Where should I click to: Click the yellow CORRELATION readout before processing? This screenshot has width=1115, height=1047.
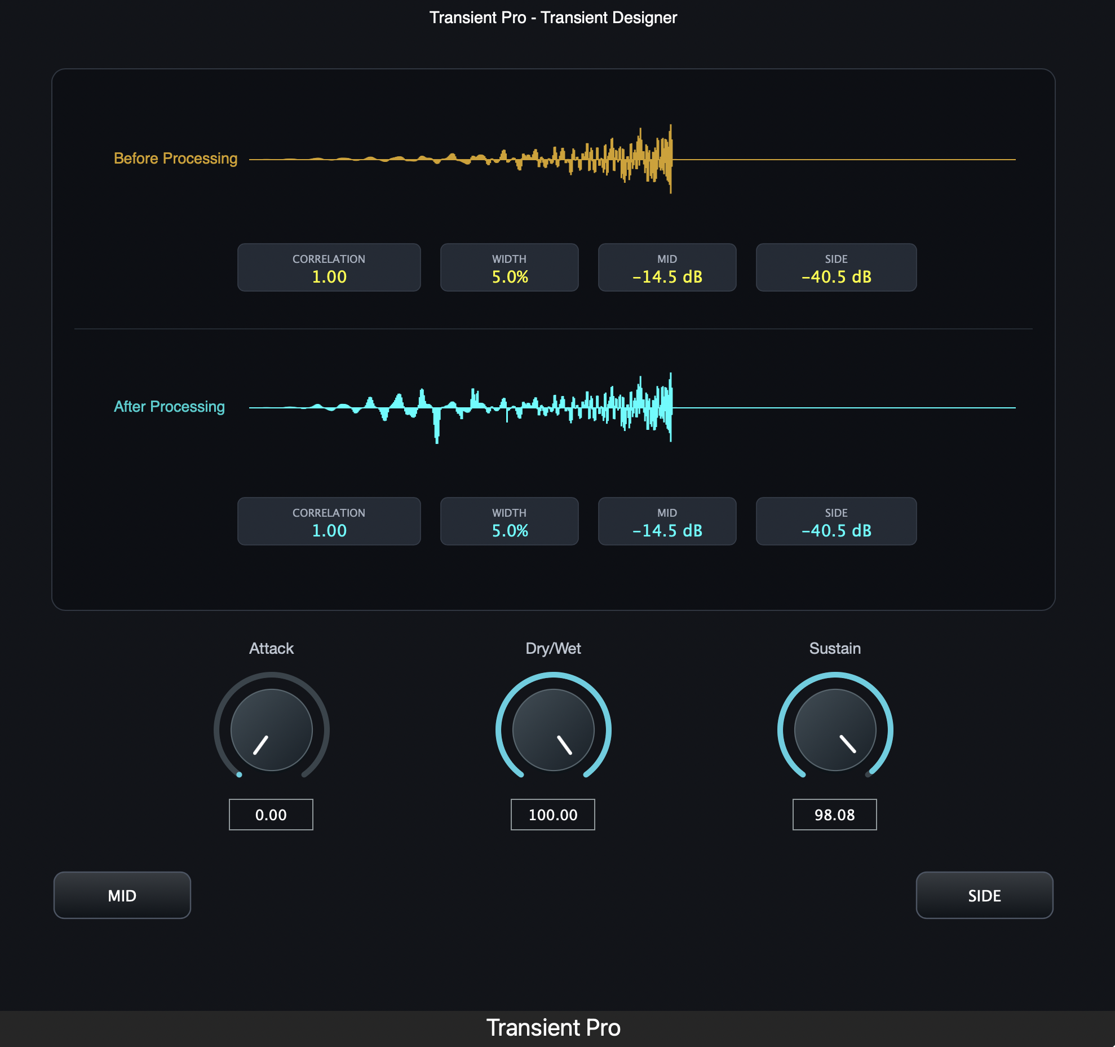point(329,267)
